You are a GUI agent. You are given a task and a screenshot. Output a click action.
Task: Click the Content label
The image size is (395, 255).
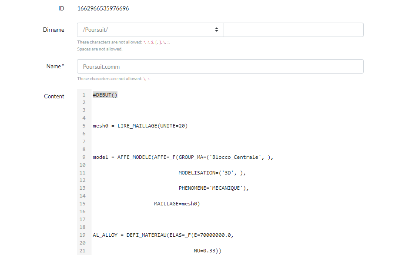coord(54,96)
